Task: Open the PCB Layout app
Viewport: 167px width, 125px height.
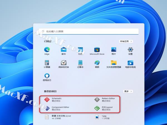Action: [104, 108]
